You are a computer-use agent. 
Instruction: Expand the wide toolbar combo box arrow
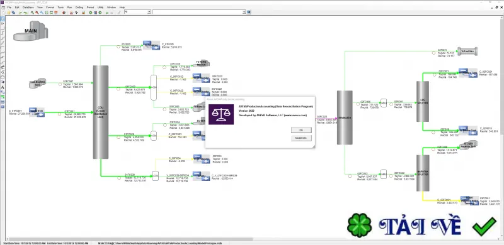tap(244, 12)
